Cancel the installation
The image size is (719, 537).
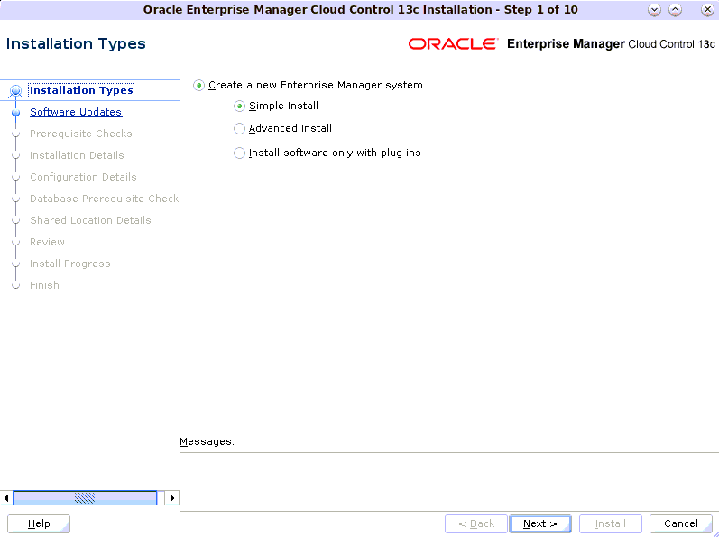[x=681, y=523]
